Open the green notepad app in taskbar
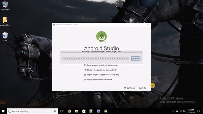This screenshot has height=114, width=203. [x=91, y=111]
